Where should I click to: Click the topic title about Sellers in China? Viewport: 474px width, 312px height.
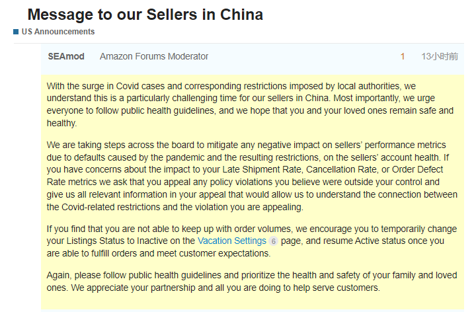[145, 14]
